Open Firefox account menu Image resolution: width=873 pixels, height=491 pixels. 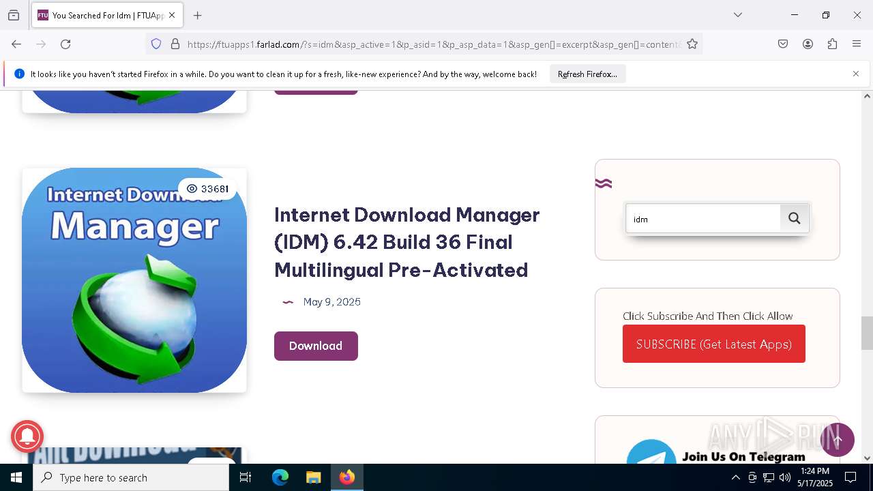click(808, 44)
